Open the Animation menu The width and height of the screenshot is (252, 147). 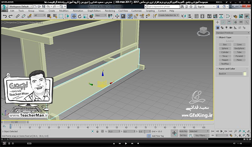click(78, 11)
